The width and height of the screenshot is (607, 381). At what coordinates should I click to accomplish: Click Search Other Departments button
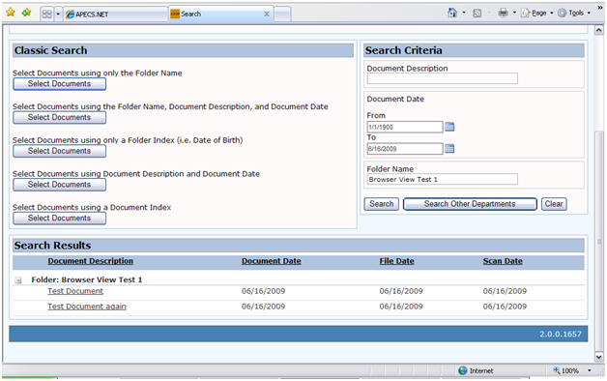tap(470, 204)
